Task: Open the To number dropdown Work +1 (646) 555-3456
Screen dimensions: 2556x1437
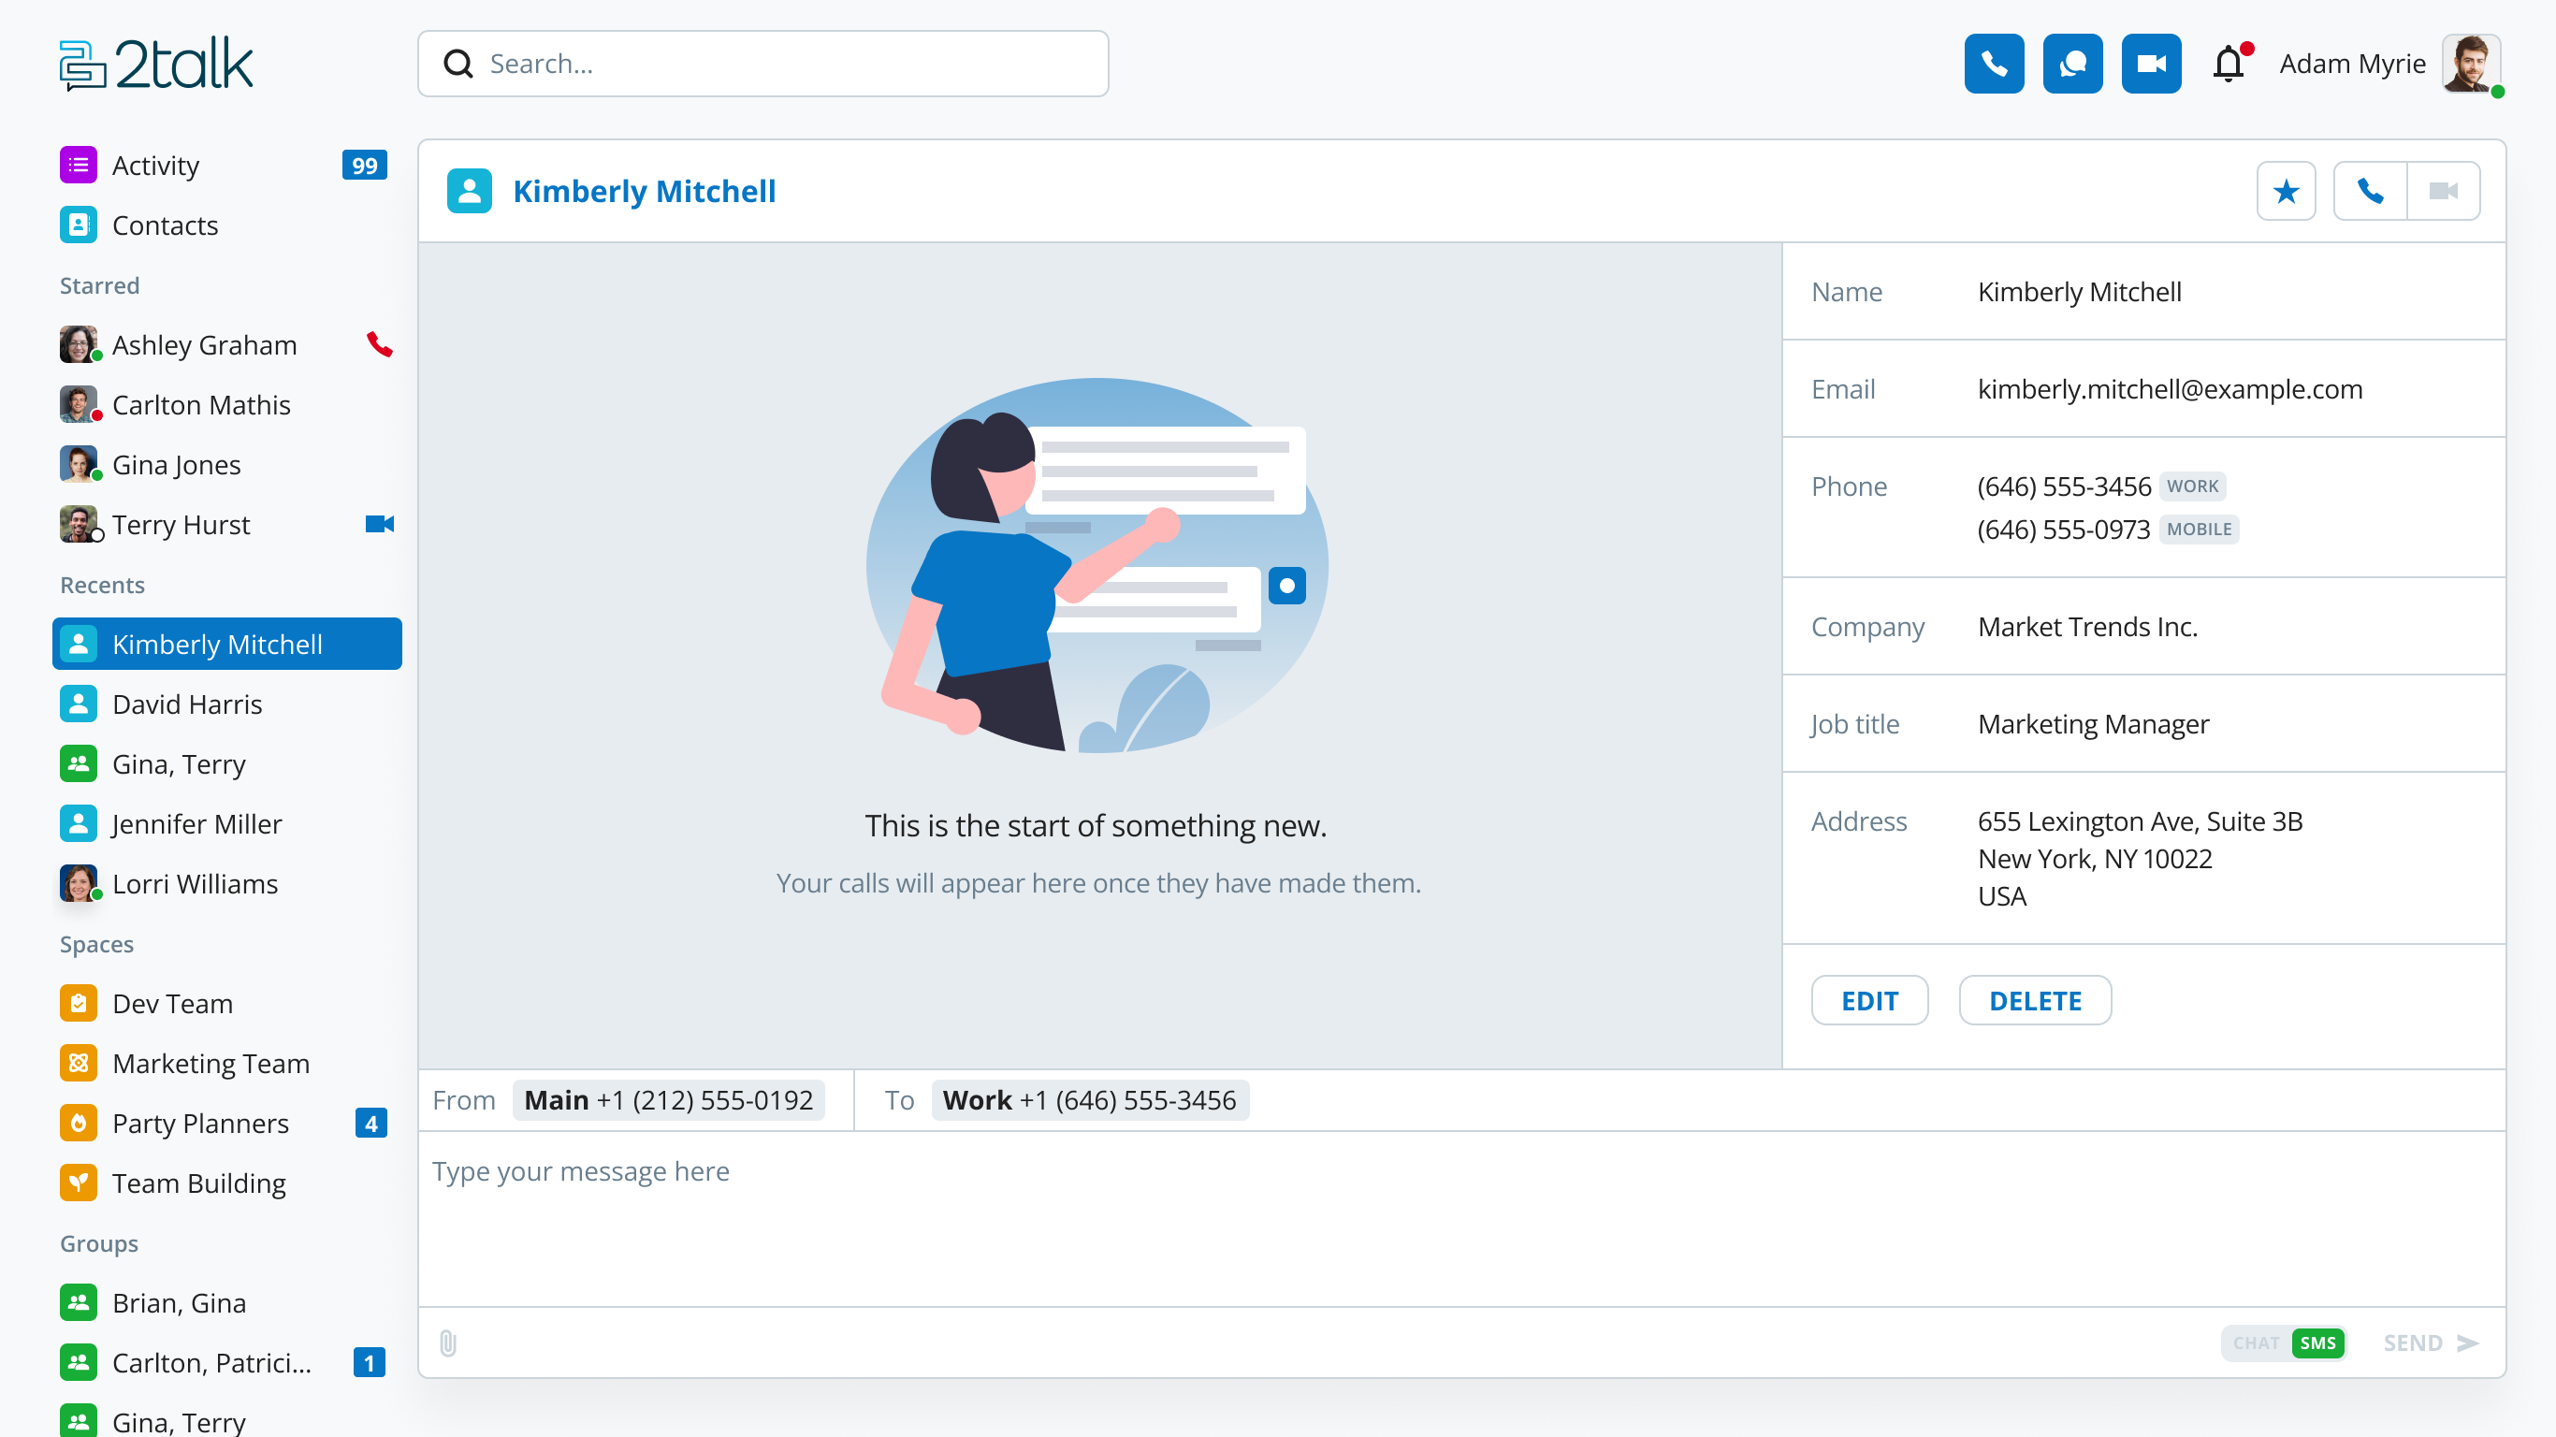Action: [x=1089, y=1099]
